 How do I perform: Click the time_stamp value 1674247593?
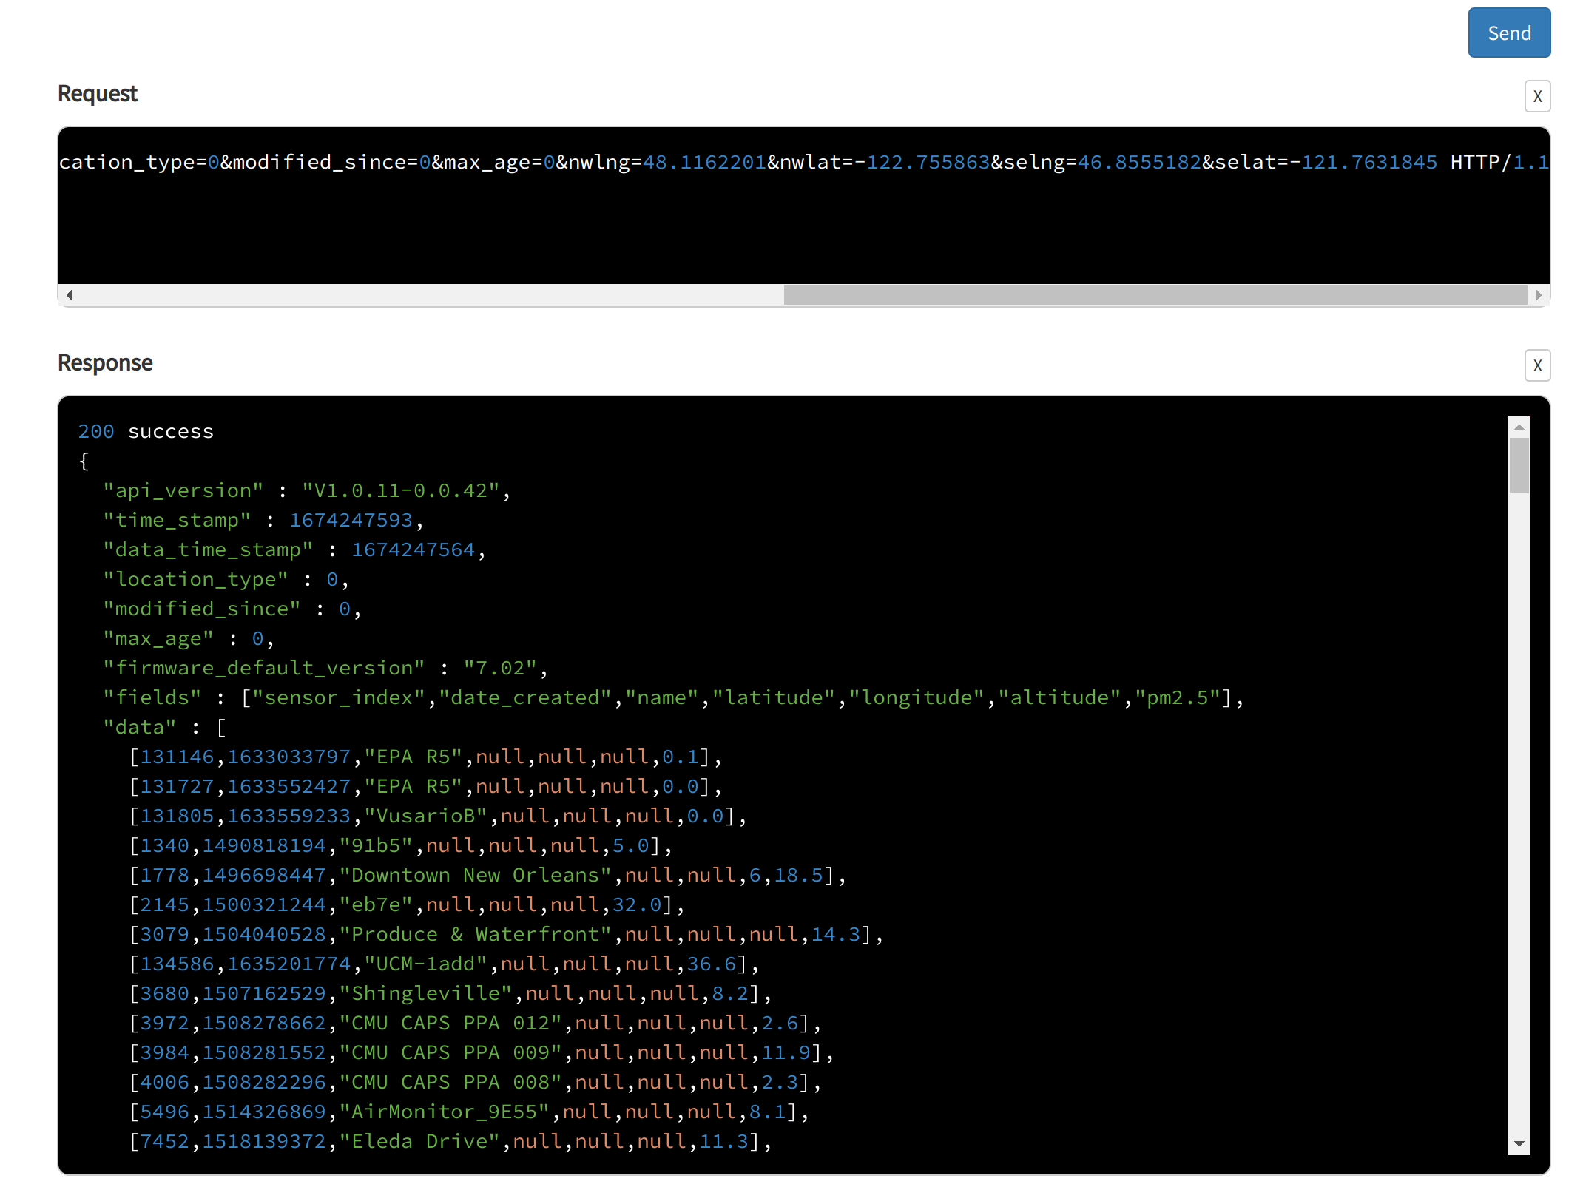point(351,520)
